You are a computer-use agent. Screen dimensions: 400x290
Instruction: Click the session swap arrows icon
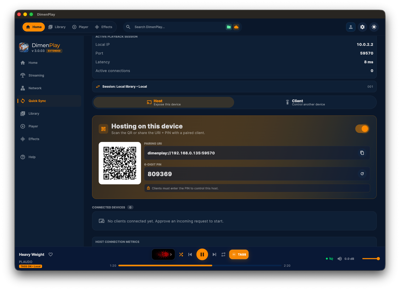point(98,87)
